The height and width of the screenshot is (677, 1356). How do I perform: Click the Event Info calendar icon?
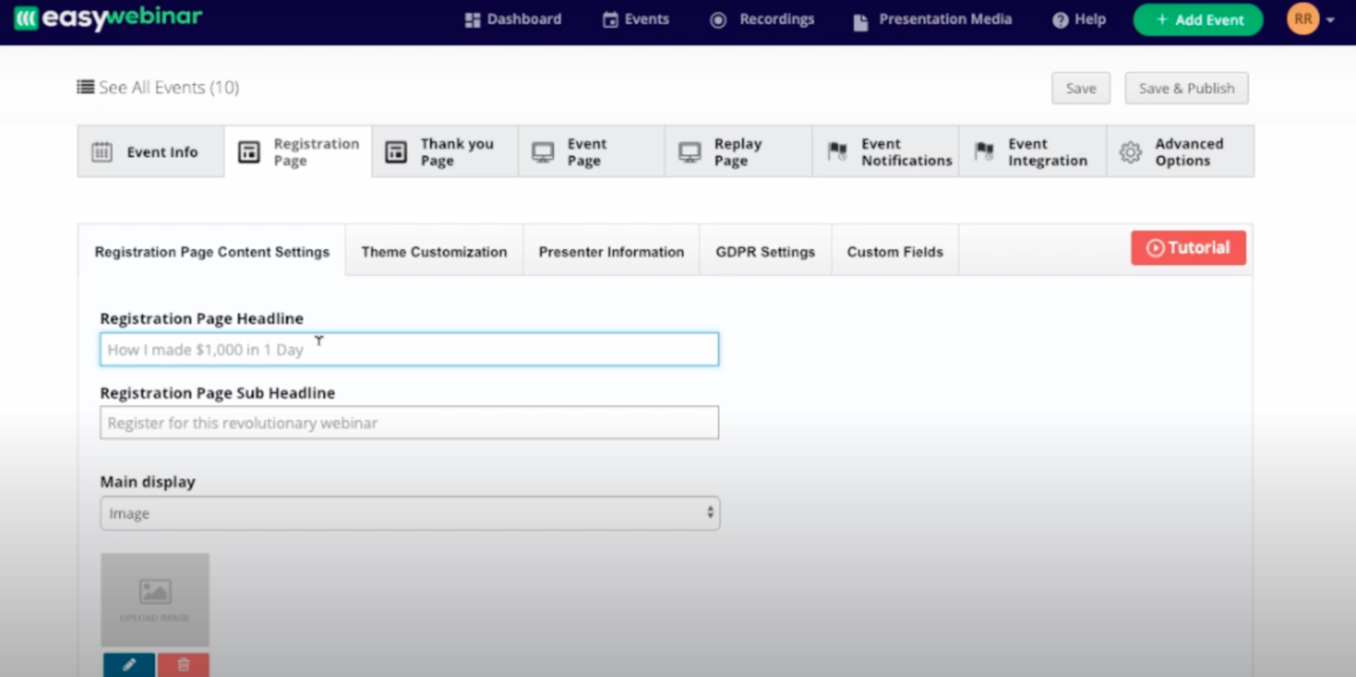(102, 152)
